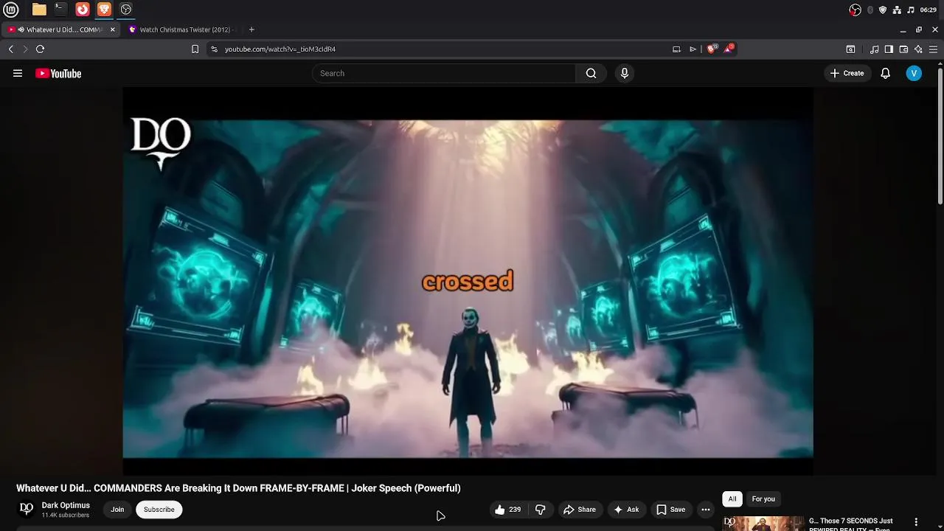
Task: Switch to the Whatever U Did tab
Action: pyautogui.click(x=61, y=29)
